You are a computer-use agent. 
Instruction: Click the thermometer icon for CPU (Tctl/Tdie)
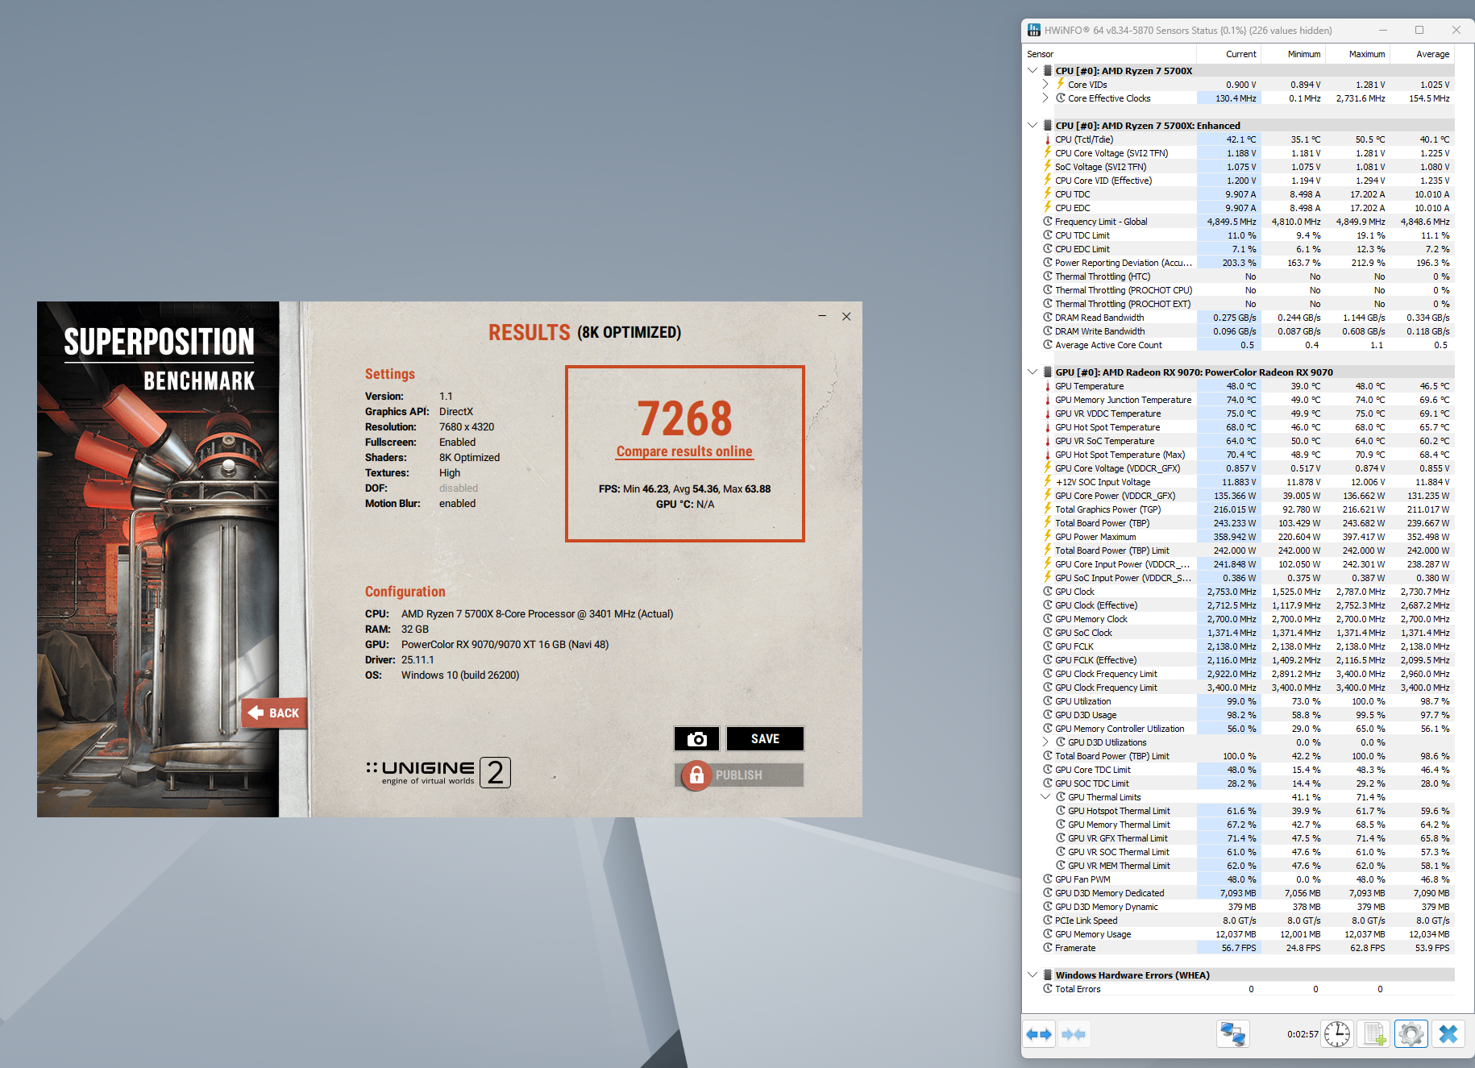[1048, 139]
